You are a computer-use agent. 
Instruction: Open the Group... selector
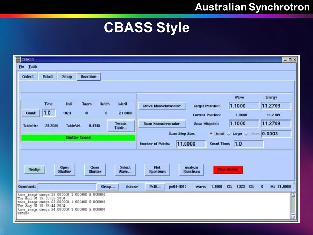pos(108,187)
